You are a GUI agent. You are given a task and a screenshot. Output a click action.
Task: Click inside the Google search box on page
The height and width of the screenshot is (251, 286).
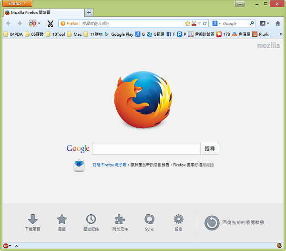(x=146, y=148)
